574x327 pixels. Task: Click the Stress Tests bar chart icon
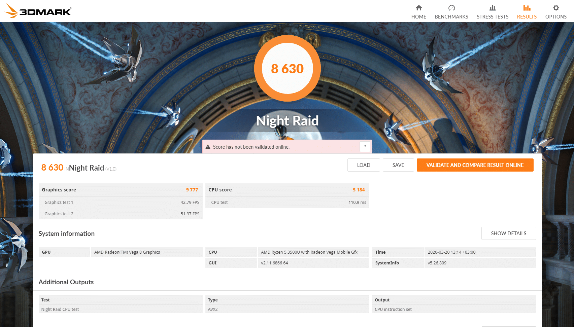[x=492, y=8]
